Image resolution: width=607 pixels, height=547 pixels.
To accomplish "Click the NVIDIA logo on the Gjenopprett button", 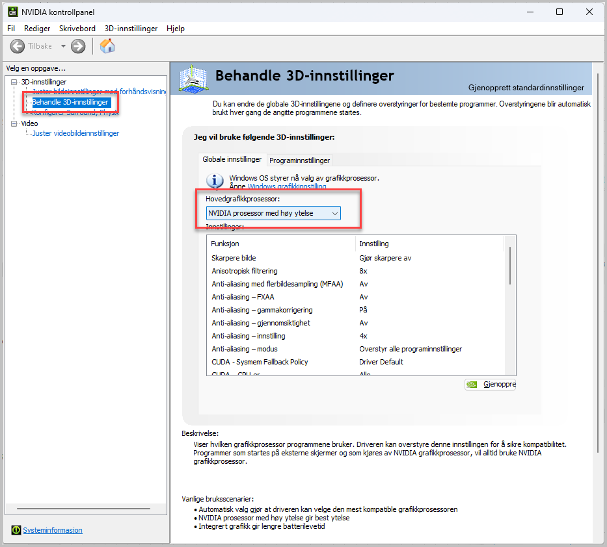I will click(473, 385).
